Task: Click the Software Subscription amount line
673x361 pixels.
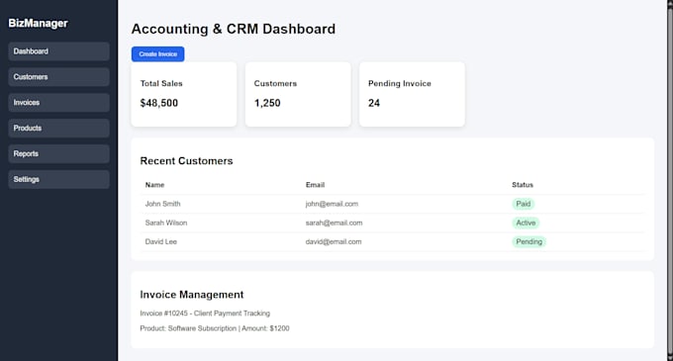Action: point(215,328)
